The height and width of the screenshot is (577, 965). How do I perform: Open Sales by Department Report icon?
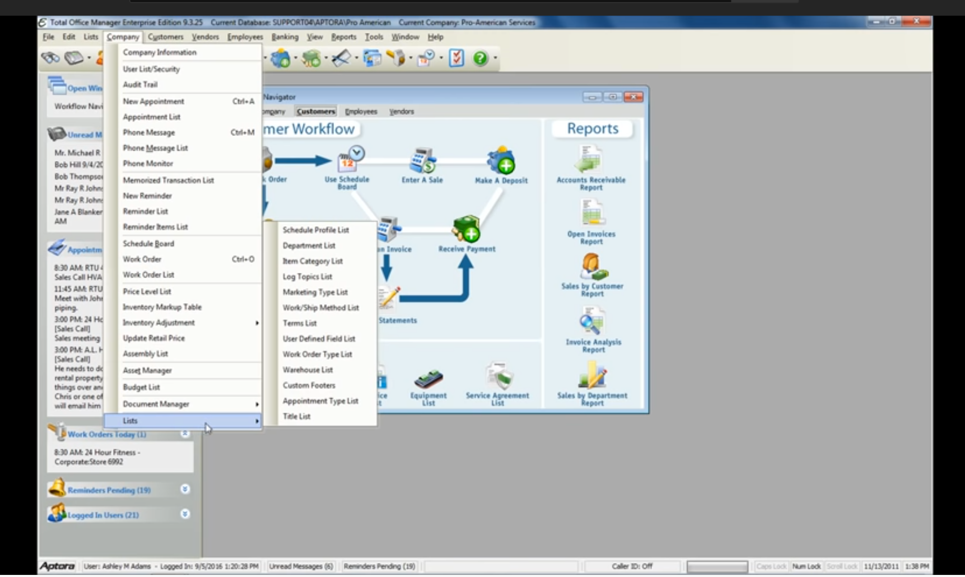(592, 376)
